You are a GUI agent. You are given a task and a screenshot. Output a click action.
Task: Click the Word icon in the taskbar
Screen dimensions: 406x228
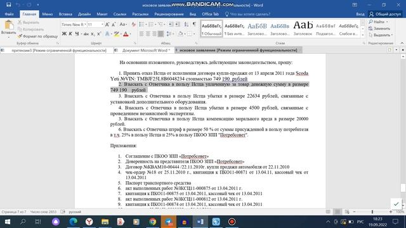[x=200, y=222]
